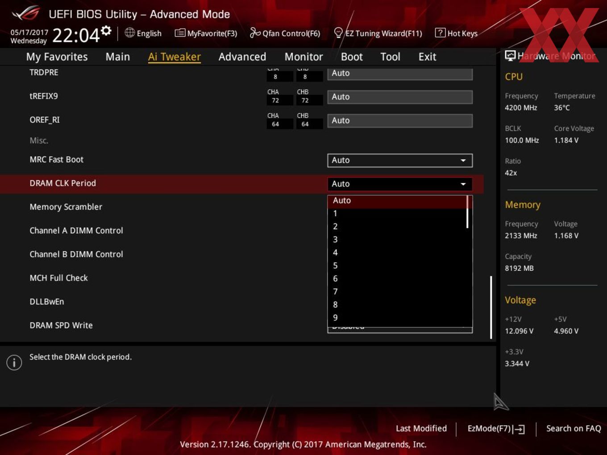Switch to the Tool tab
Viewport: 607px width, 455px height.
coord(391,57)
